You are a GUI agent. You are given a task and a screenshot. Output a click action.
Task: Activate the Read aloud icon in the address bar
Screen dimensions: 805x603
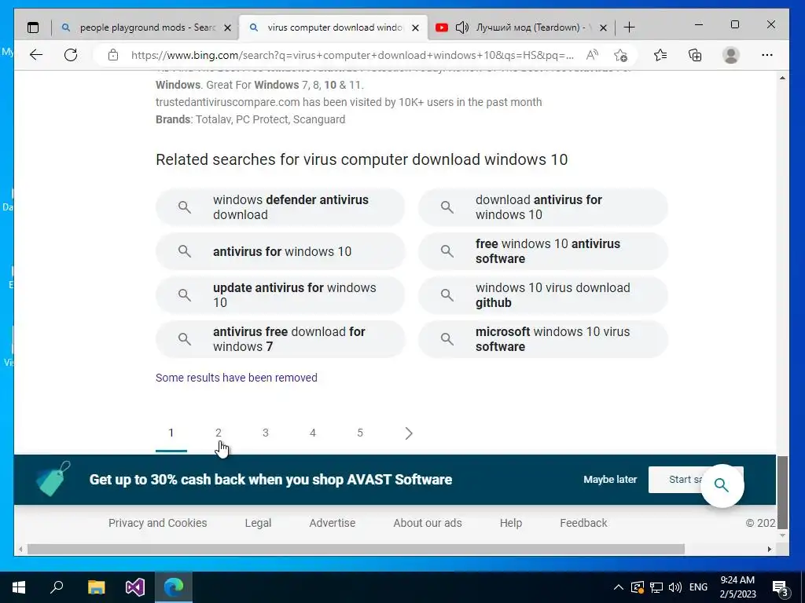(x=592, y=55)
